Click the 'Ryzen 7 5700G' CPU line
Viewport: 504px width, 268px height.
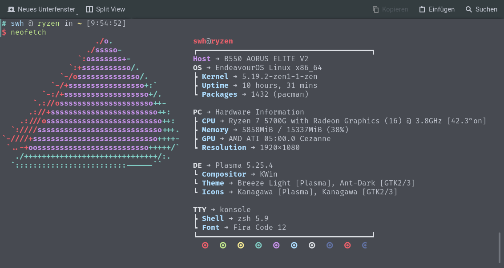(x=358, y=121)
